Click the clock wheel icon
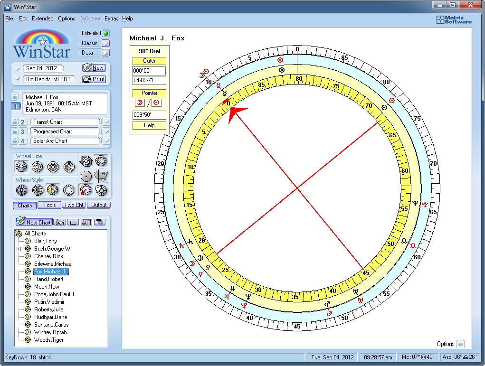This screenshot has width=485, height=366. [101, 190]
